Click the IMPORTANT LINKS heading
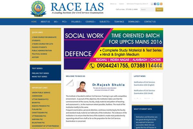The height and width of the screenshot is (129, 193). (x=40, y=88)
